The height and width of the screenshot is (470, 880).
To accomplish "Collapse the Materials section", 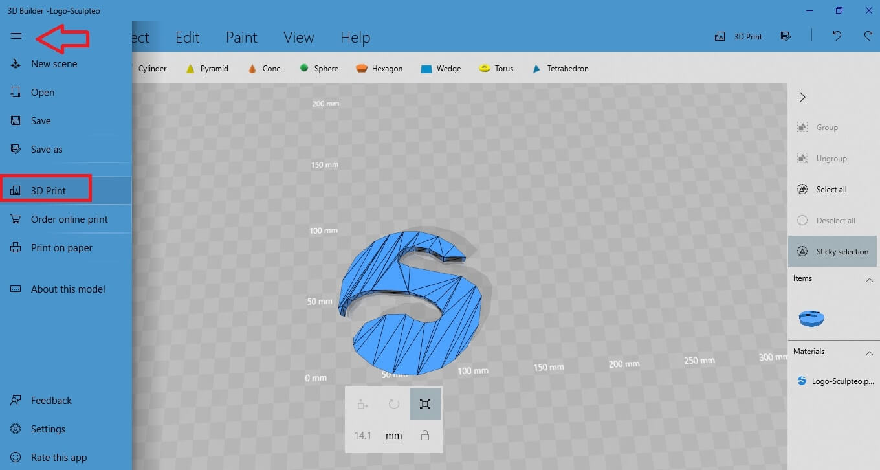I will pos(869,353).
